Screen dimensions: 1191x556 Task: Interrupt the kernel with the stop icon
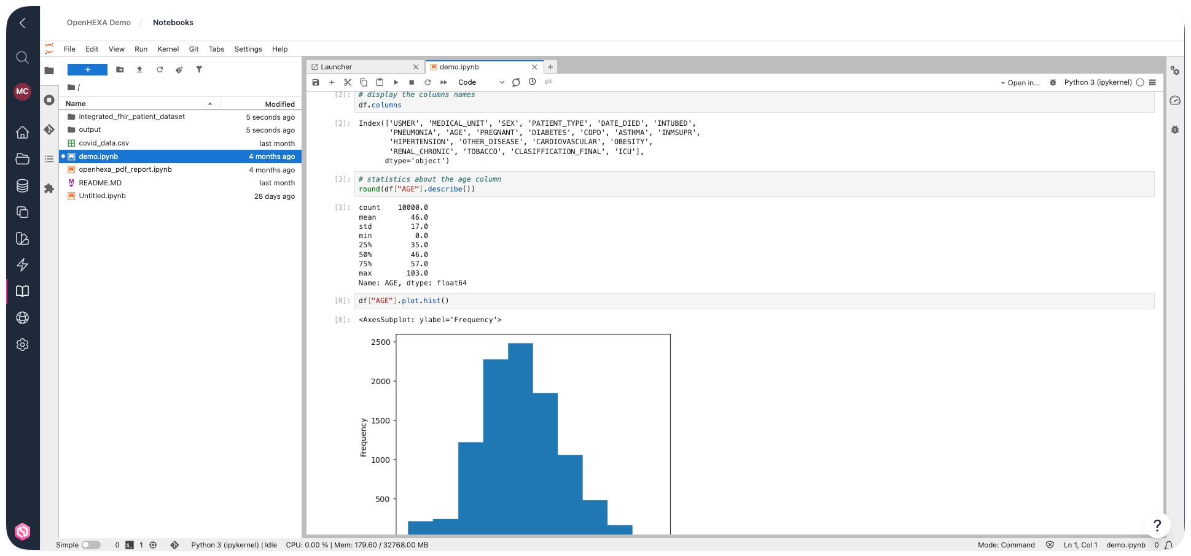pyautogui.click(x=412, y=82)
